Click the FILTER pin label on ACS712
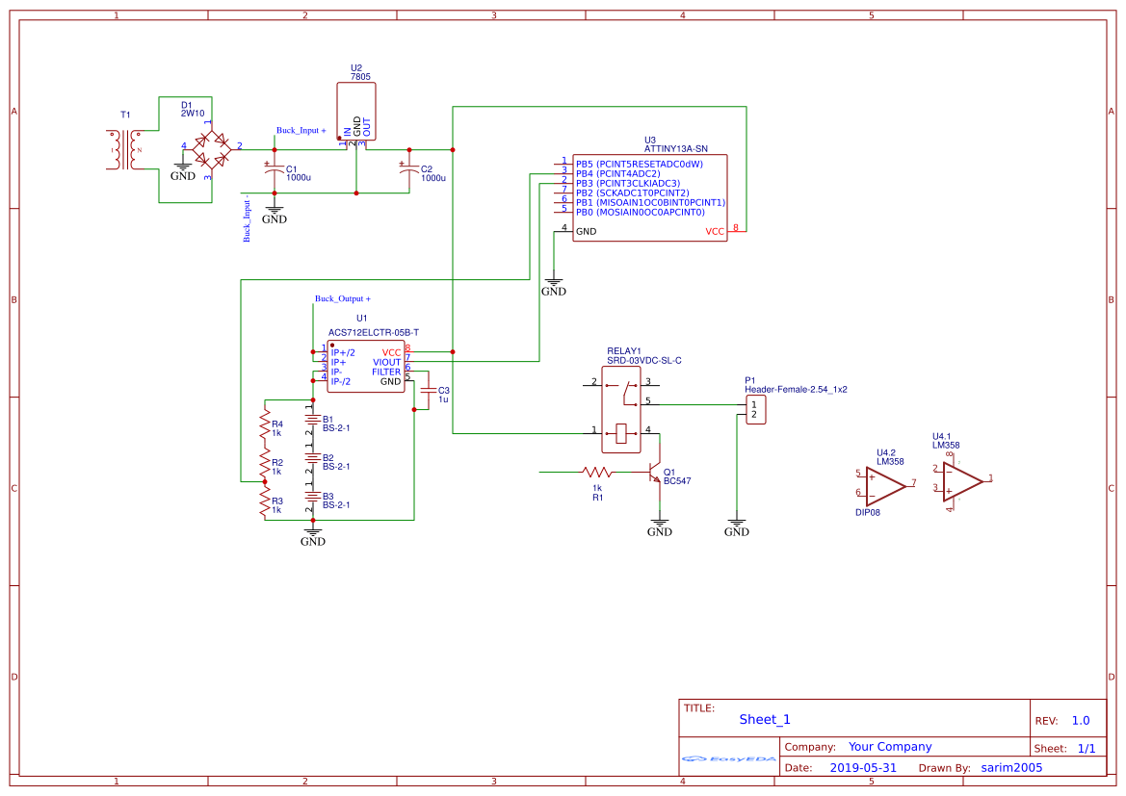Image resolution: width=1126 pixels, height=796 pixels. pos(386,372)
